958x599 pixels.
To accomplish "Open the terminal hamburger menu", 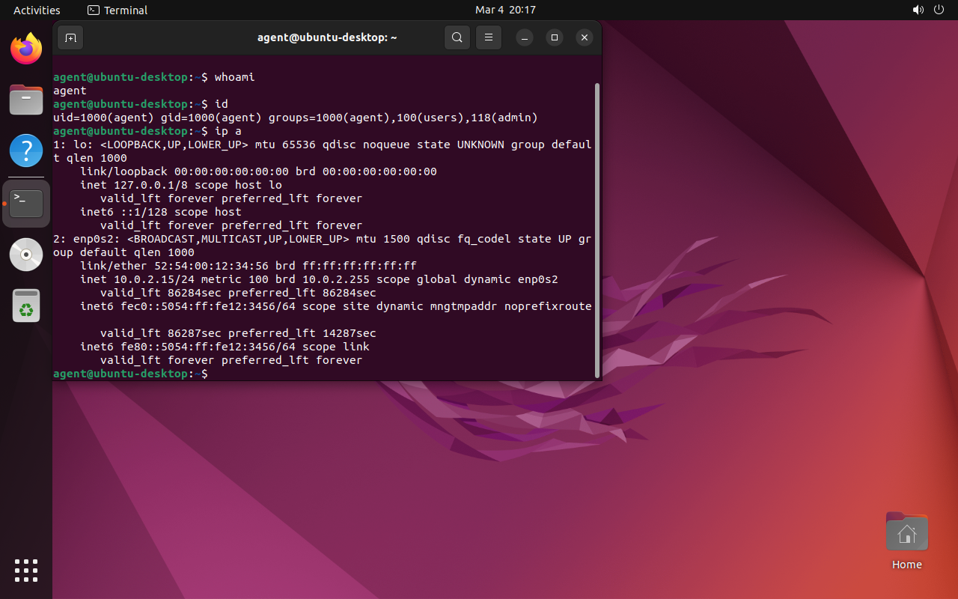I will tap(489, 37).
